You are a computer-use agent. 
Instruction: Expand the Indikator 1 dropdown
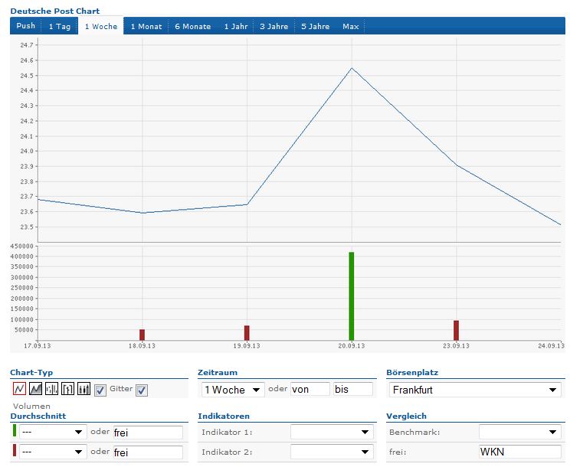(x=332, y=432)
